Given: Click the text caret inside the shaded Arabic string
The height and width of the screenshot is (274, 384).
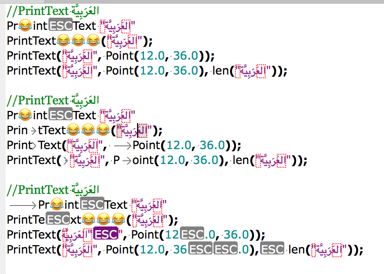Looking at the screenshot, I should [141, 130].
